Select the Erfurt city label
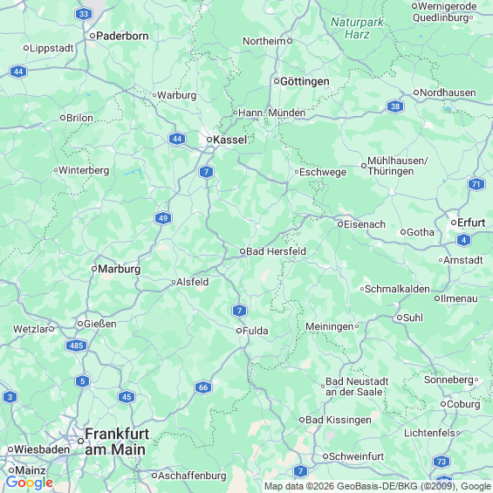This screenshot has width=493, height=493. (471, 223)
